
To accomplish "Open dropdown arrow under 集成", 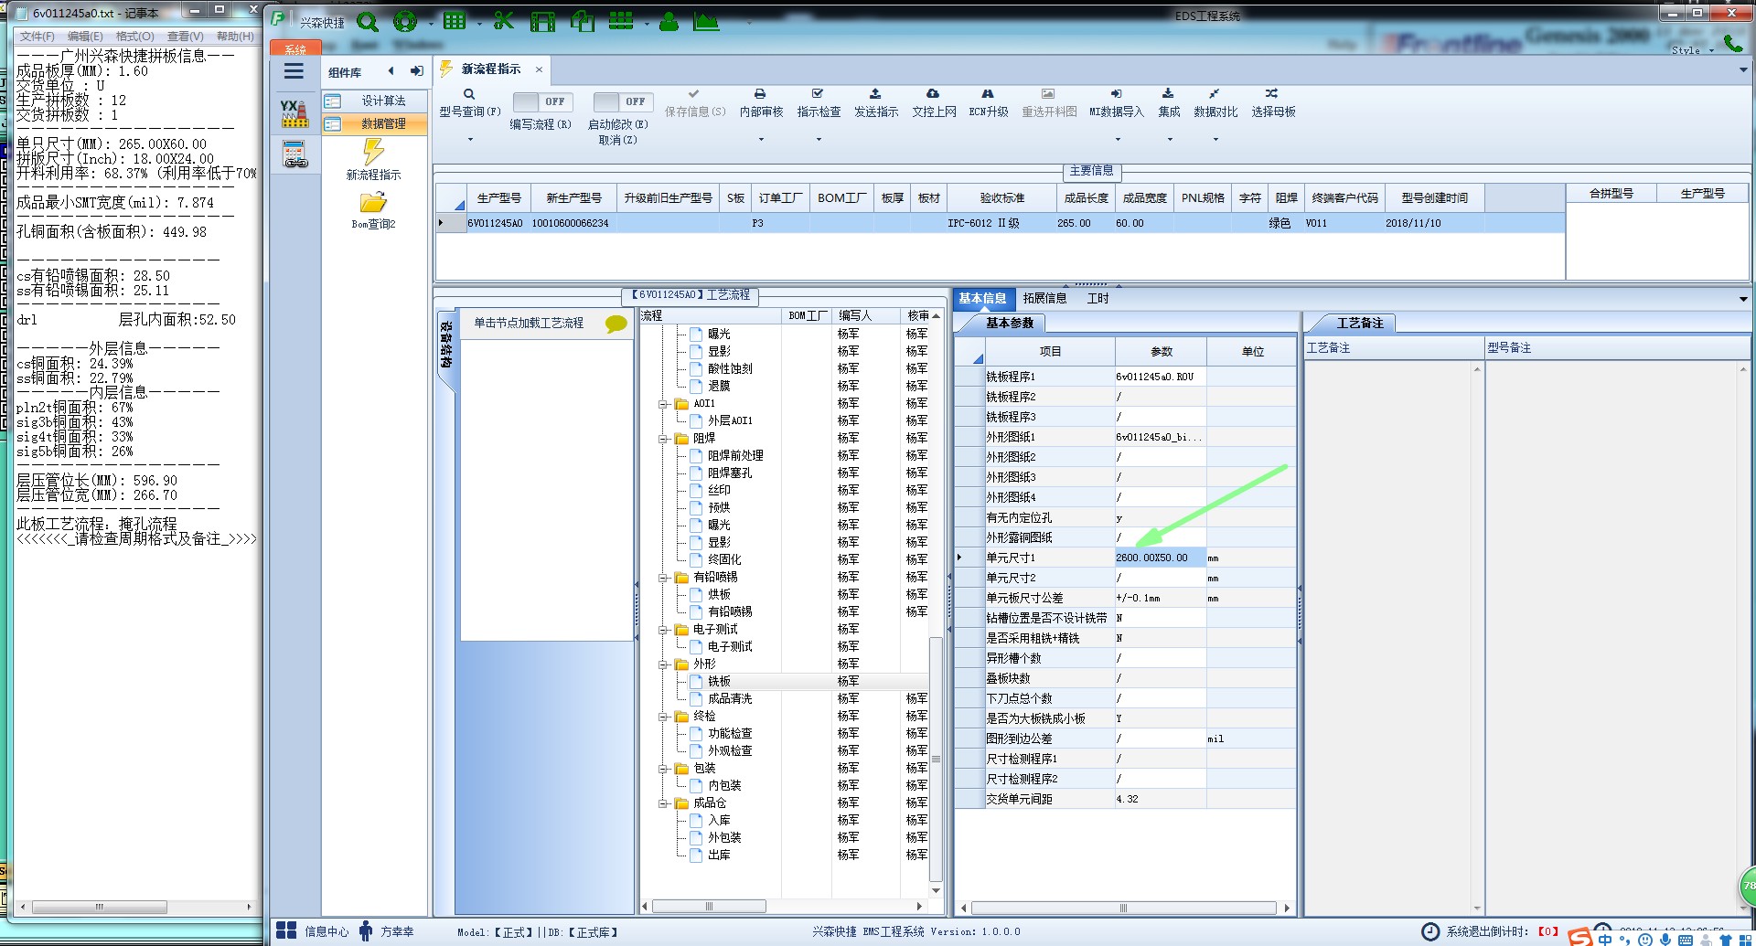I will (x=1170, y=140).
